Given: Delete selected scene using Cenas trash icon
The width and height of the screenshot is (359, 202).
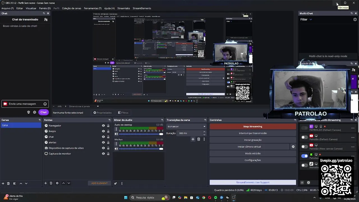Looking at the screenshot, I should click(8, 183).
